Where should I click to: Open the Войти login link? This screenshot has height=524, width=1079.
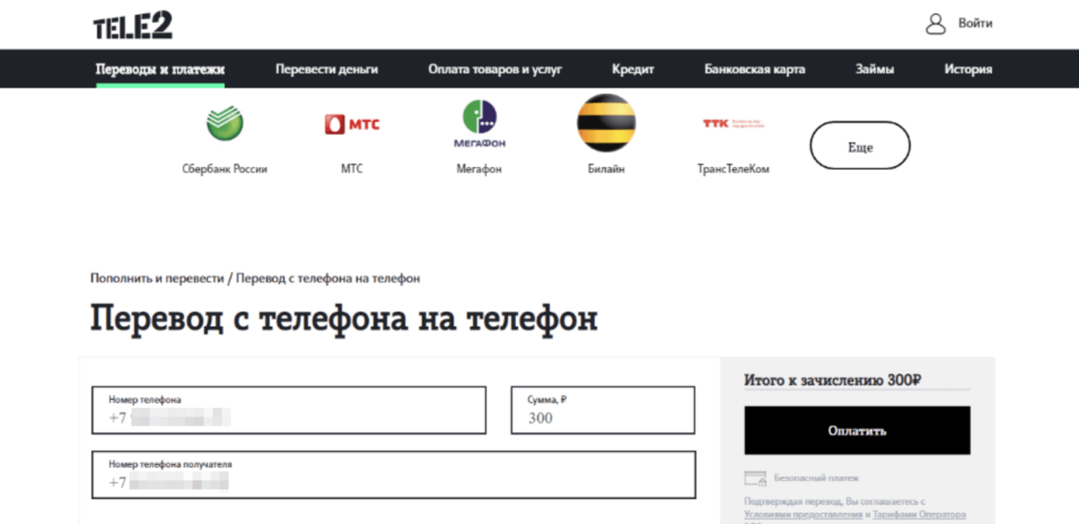[x=975, y=24]
